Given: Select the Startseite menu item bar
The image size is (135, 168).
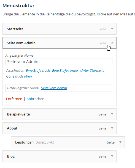Looking at the screenshot, I should coord(60,29).
